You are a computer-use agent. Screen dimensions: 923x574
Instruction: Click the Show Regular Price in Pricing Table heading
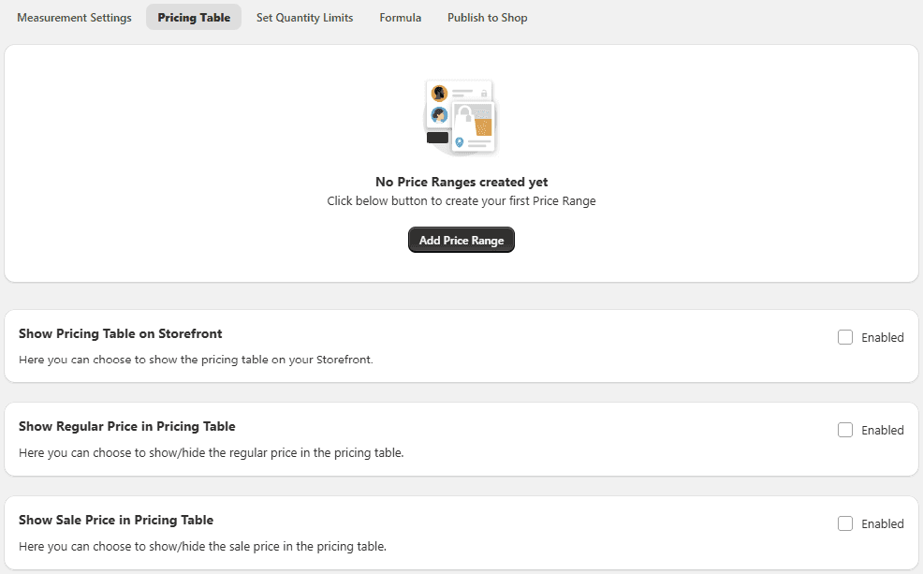127,427
